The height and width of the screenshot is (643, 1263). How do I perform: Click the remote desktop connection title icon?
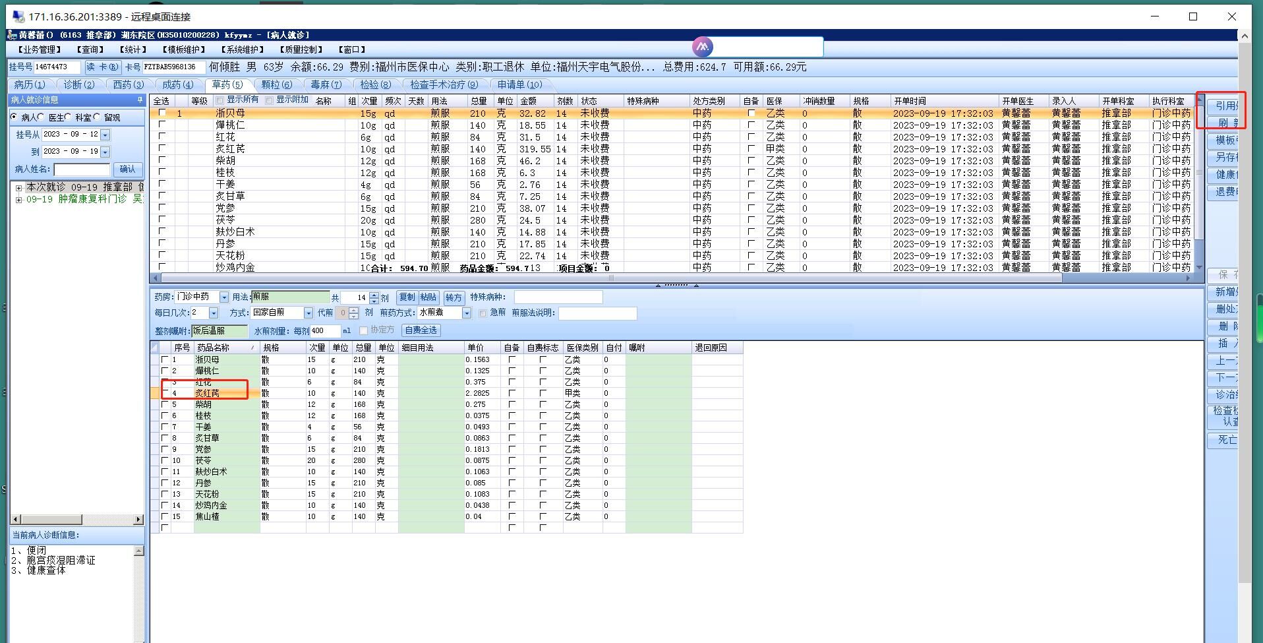point(18,16)
